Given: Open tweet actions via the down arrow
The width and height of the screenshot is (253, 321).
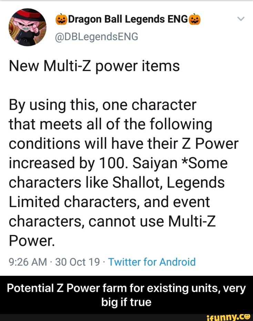Looking at the screenshot, I should coord(240,19).
